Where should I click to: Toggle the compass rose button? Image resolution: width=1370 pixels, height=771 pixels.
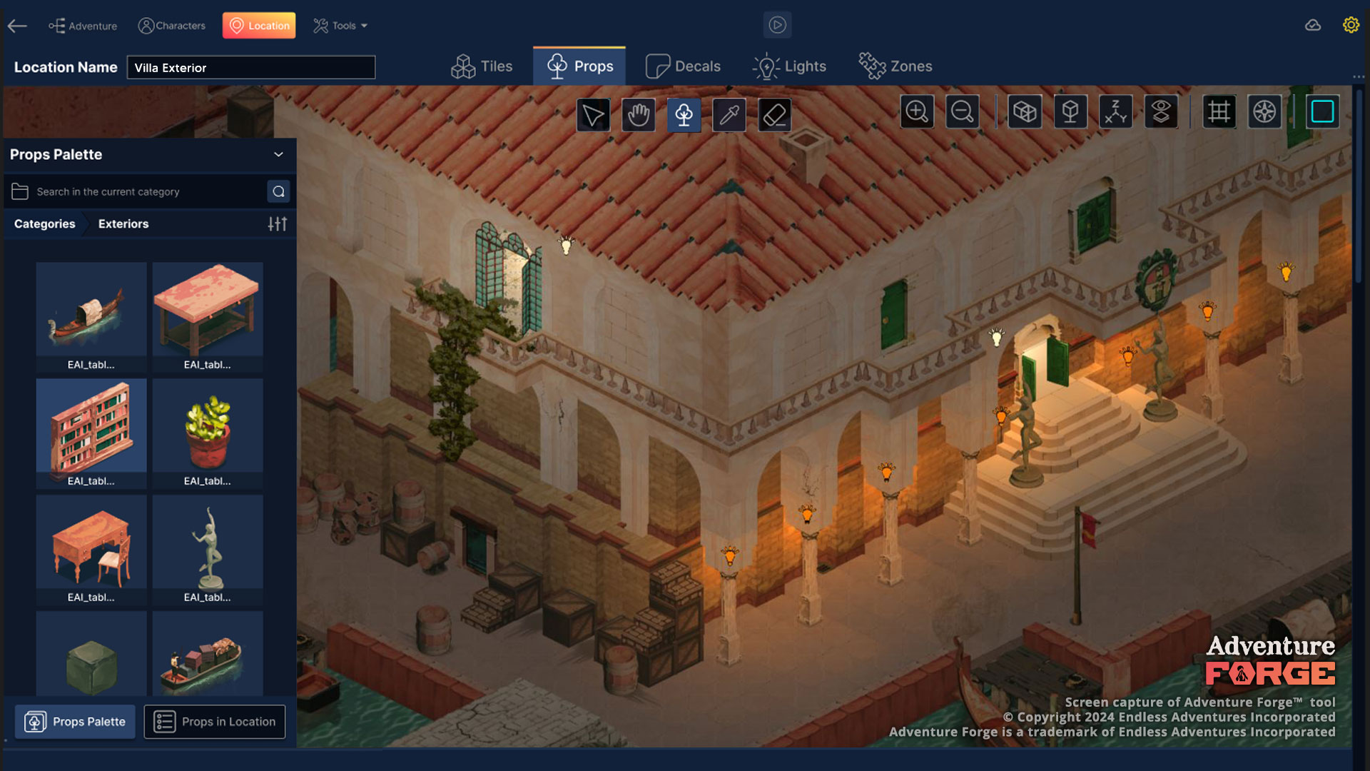point(1264,111)
